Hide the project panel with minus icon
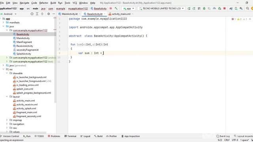Screen dimensions: 253x142 [x=54, y=14]
